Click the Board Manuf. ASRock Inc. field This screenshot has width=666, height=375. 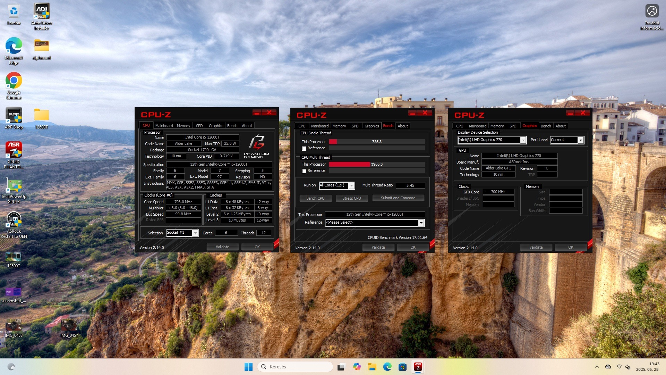click(519, 162)
